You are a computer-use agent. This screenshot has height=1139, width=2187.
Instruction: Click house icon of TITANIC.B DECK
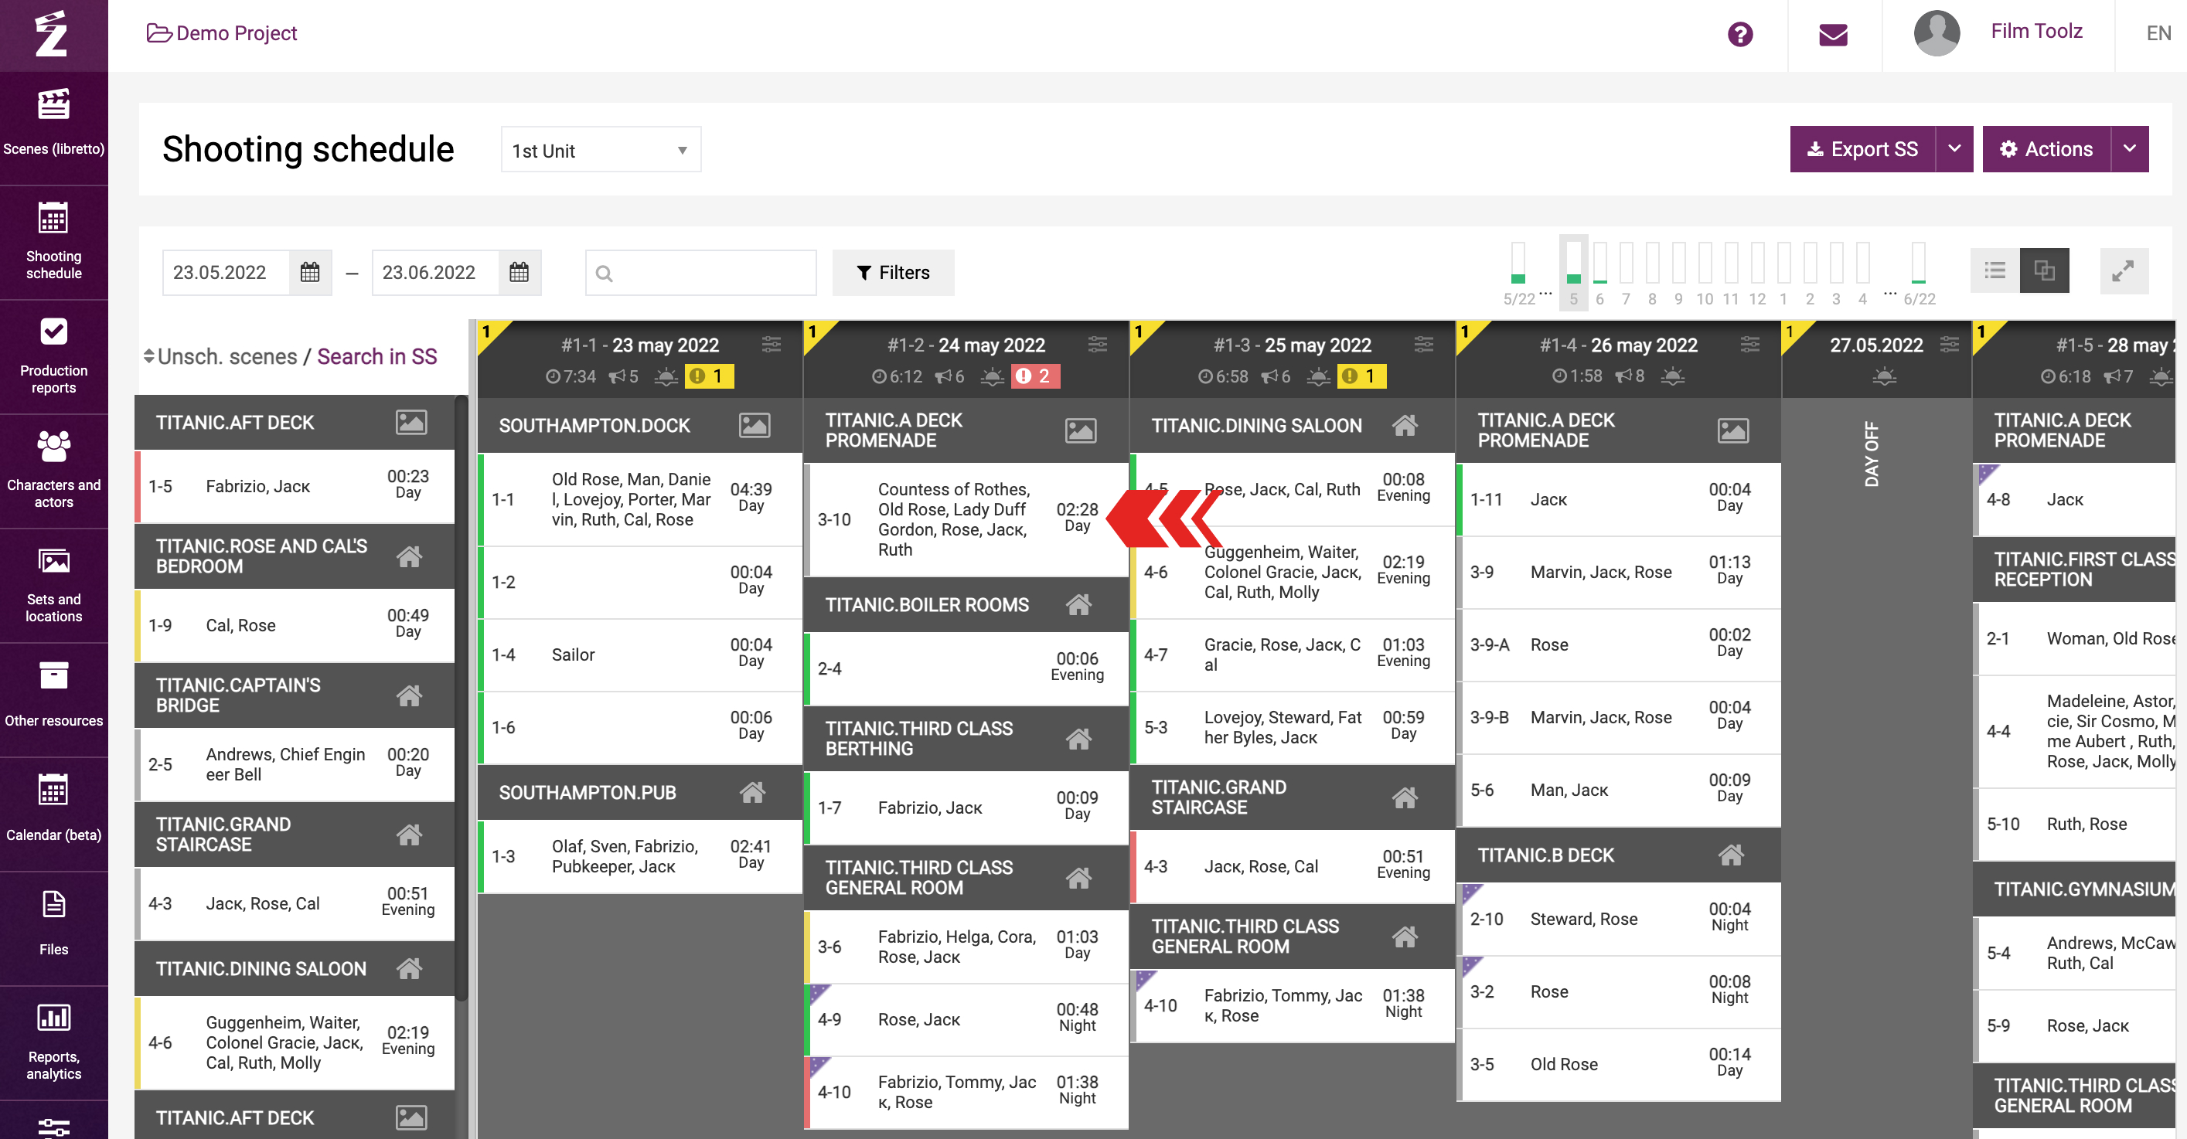(1730, 855)
